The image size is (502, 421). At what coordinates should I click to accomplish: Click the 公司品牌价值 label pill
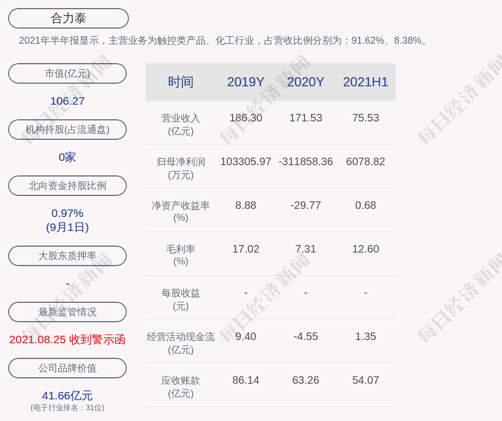click(67, 368)
